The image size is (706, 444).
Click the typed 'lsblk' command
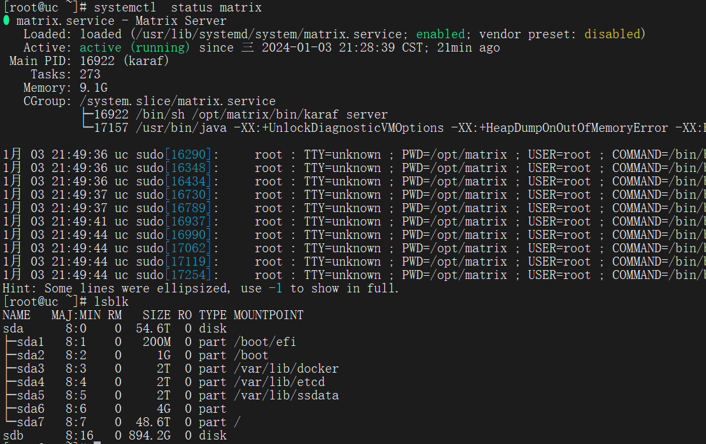tap(111, 302)
